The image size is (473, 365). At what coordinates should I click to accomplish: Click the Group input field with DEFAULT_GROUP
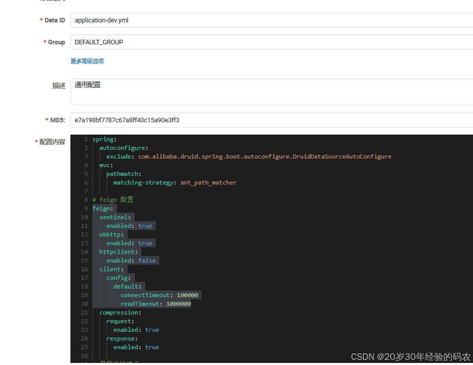[x=271, y=42]
